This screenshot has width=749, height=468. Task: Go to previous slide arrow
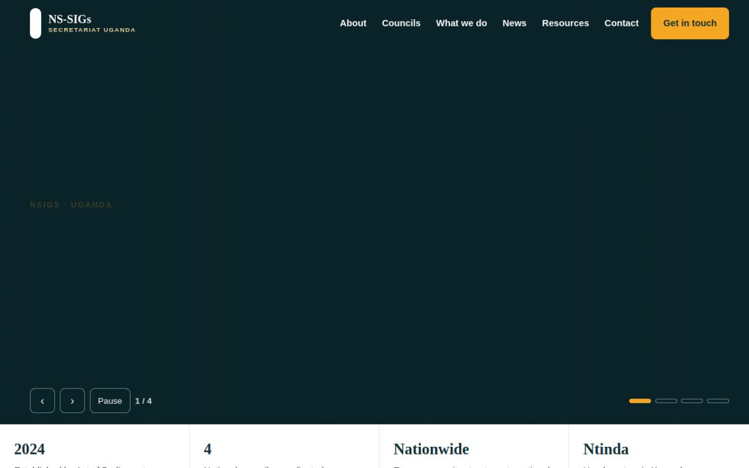(42, 401)
